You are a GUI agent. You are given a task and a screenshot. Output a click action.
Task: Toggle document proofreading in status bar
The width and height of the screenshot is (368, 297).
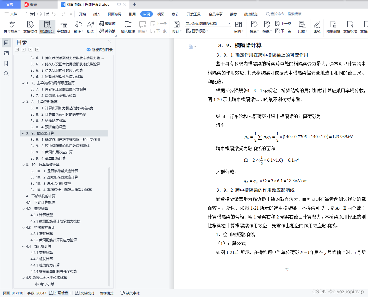click(x=85, y=293)
